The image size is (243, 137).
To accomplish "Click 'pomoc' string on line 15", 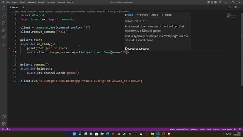I will [x=71, y=73].
